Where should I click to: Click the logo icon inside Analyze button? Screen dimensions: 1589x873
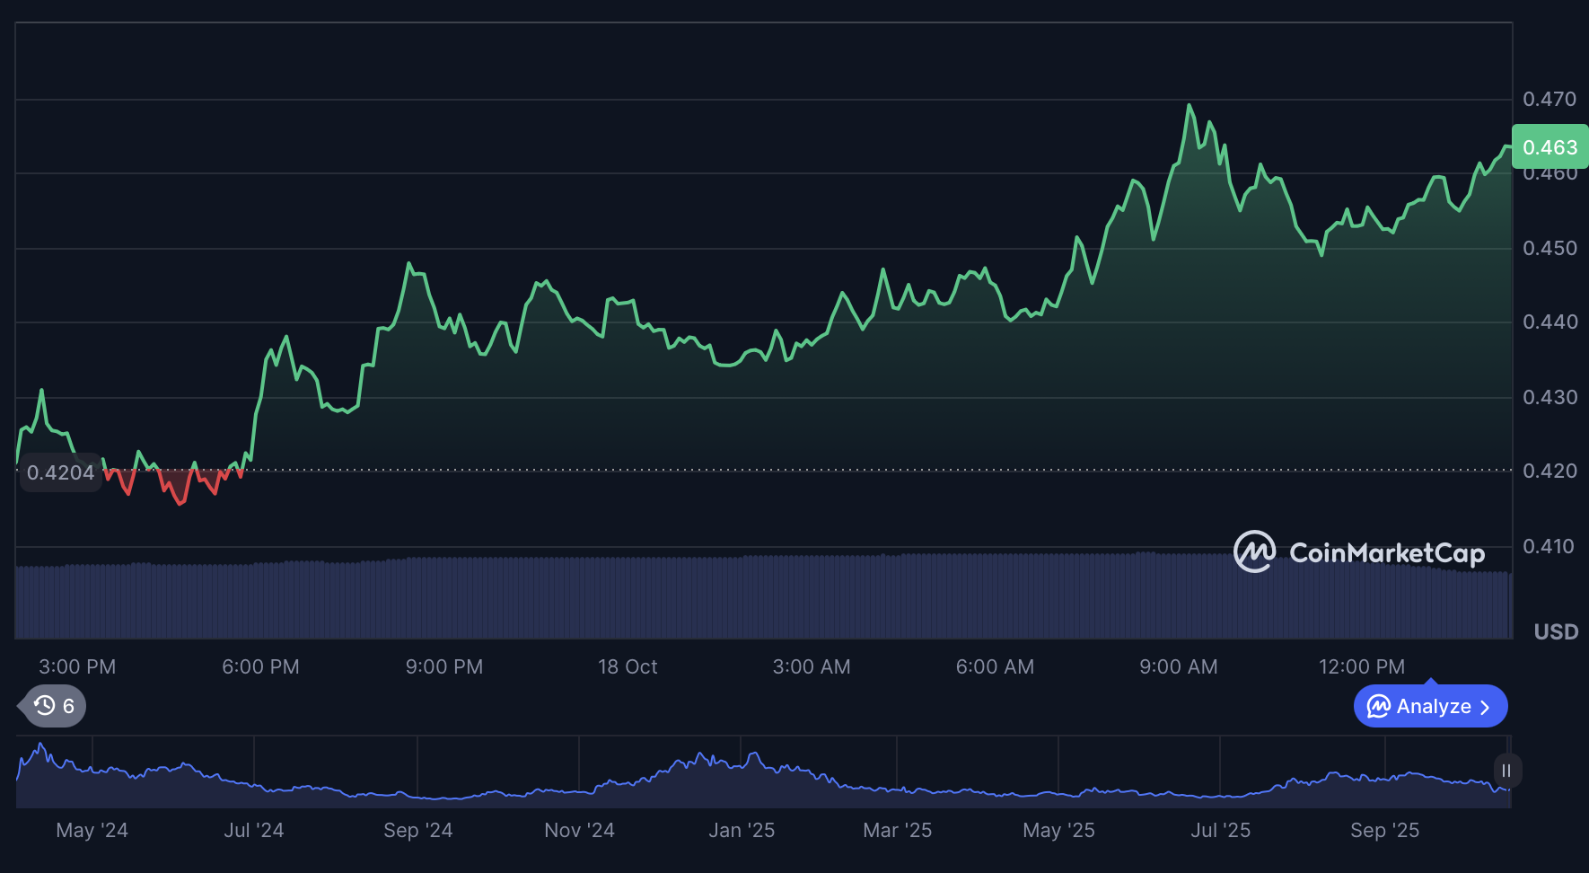click(1378, 707)
